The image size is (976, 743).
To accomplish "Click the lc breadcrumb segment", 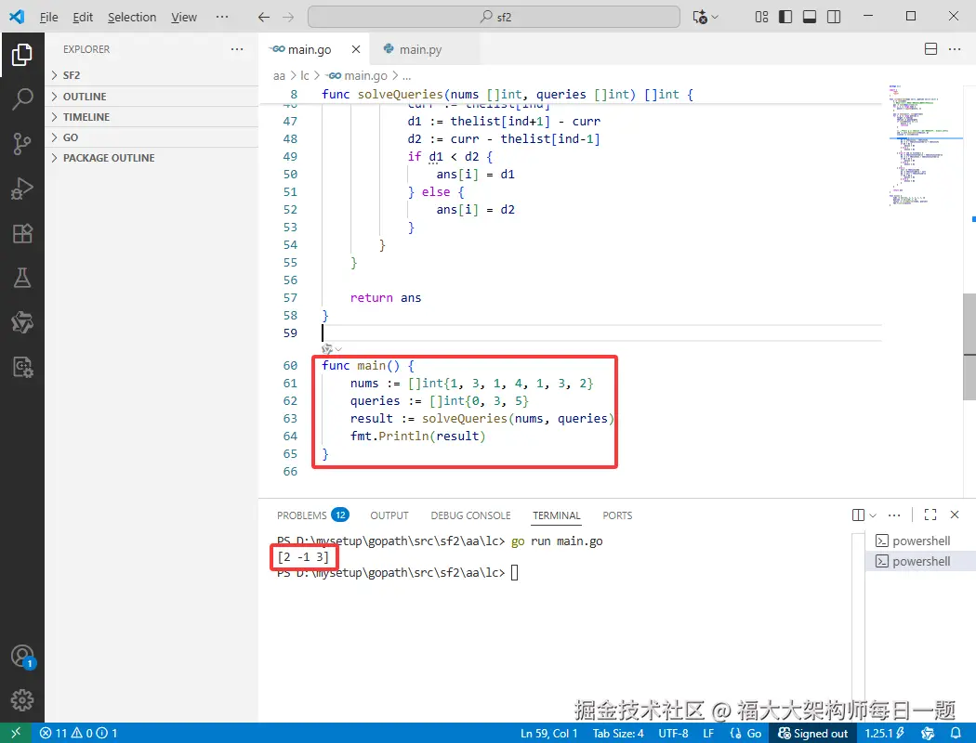I will (x=304, y=76).
